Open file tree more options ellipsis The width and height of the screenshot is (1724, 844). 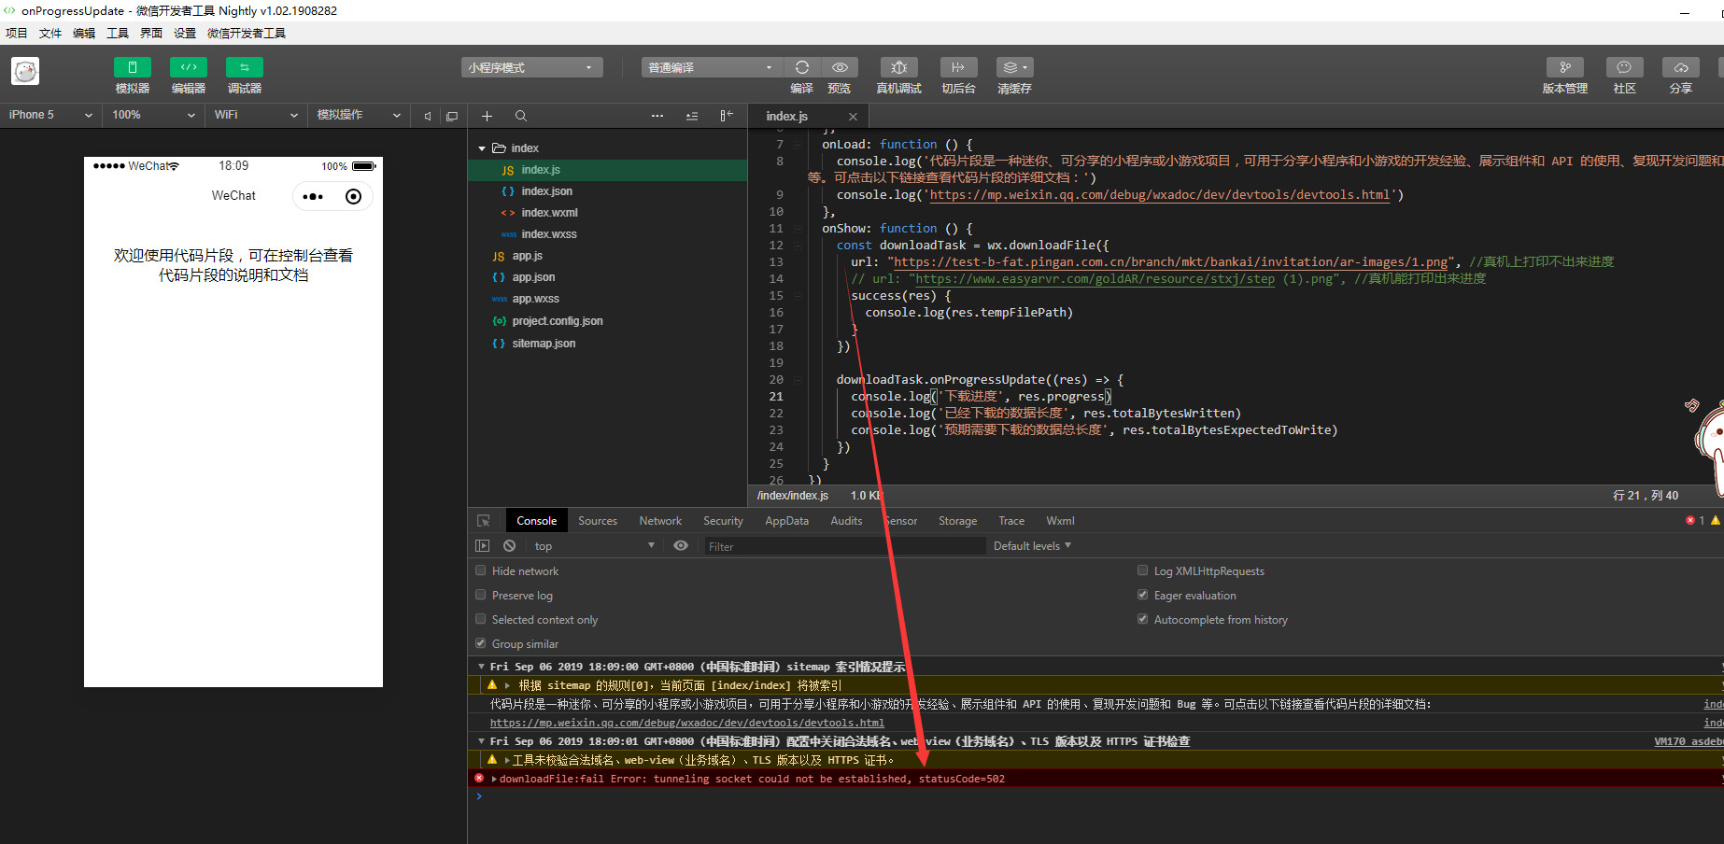657,116
